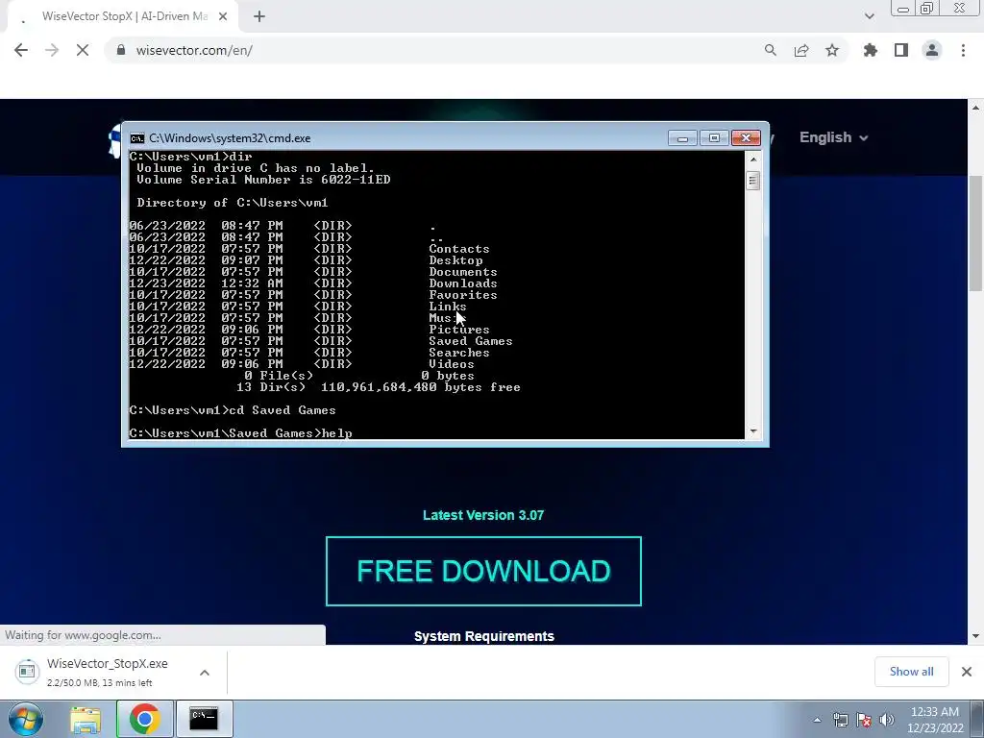Click the cmd scrollbar down arrow
This screenshot has height=738, width=984.
coord(753,431)
